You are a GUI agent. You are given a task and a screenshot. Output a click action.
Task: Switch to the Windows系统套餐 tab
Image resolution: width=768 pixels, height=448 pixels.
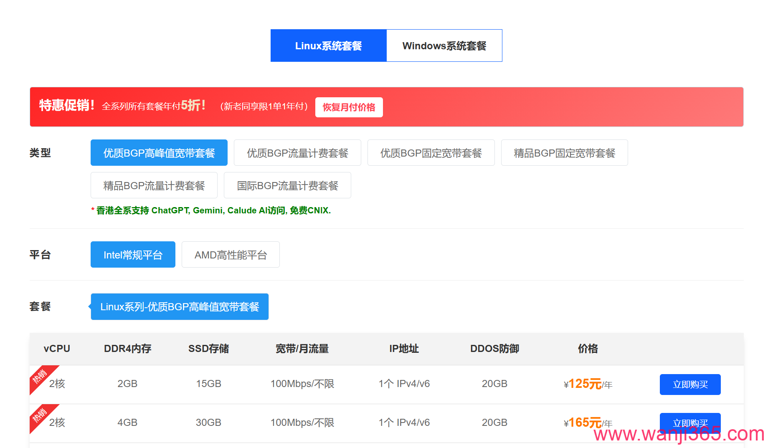444,46
